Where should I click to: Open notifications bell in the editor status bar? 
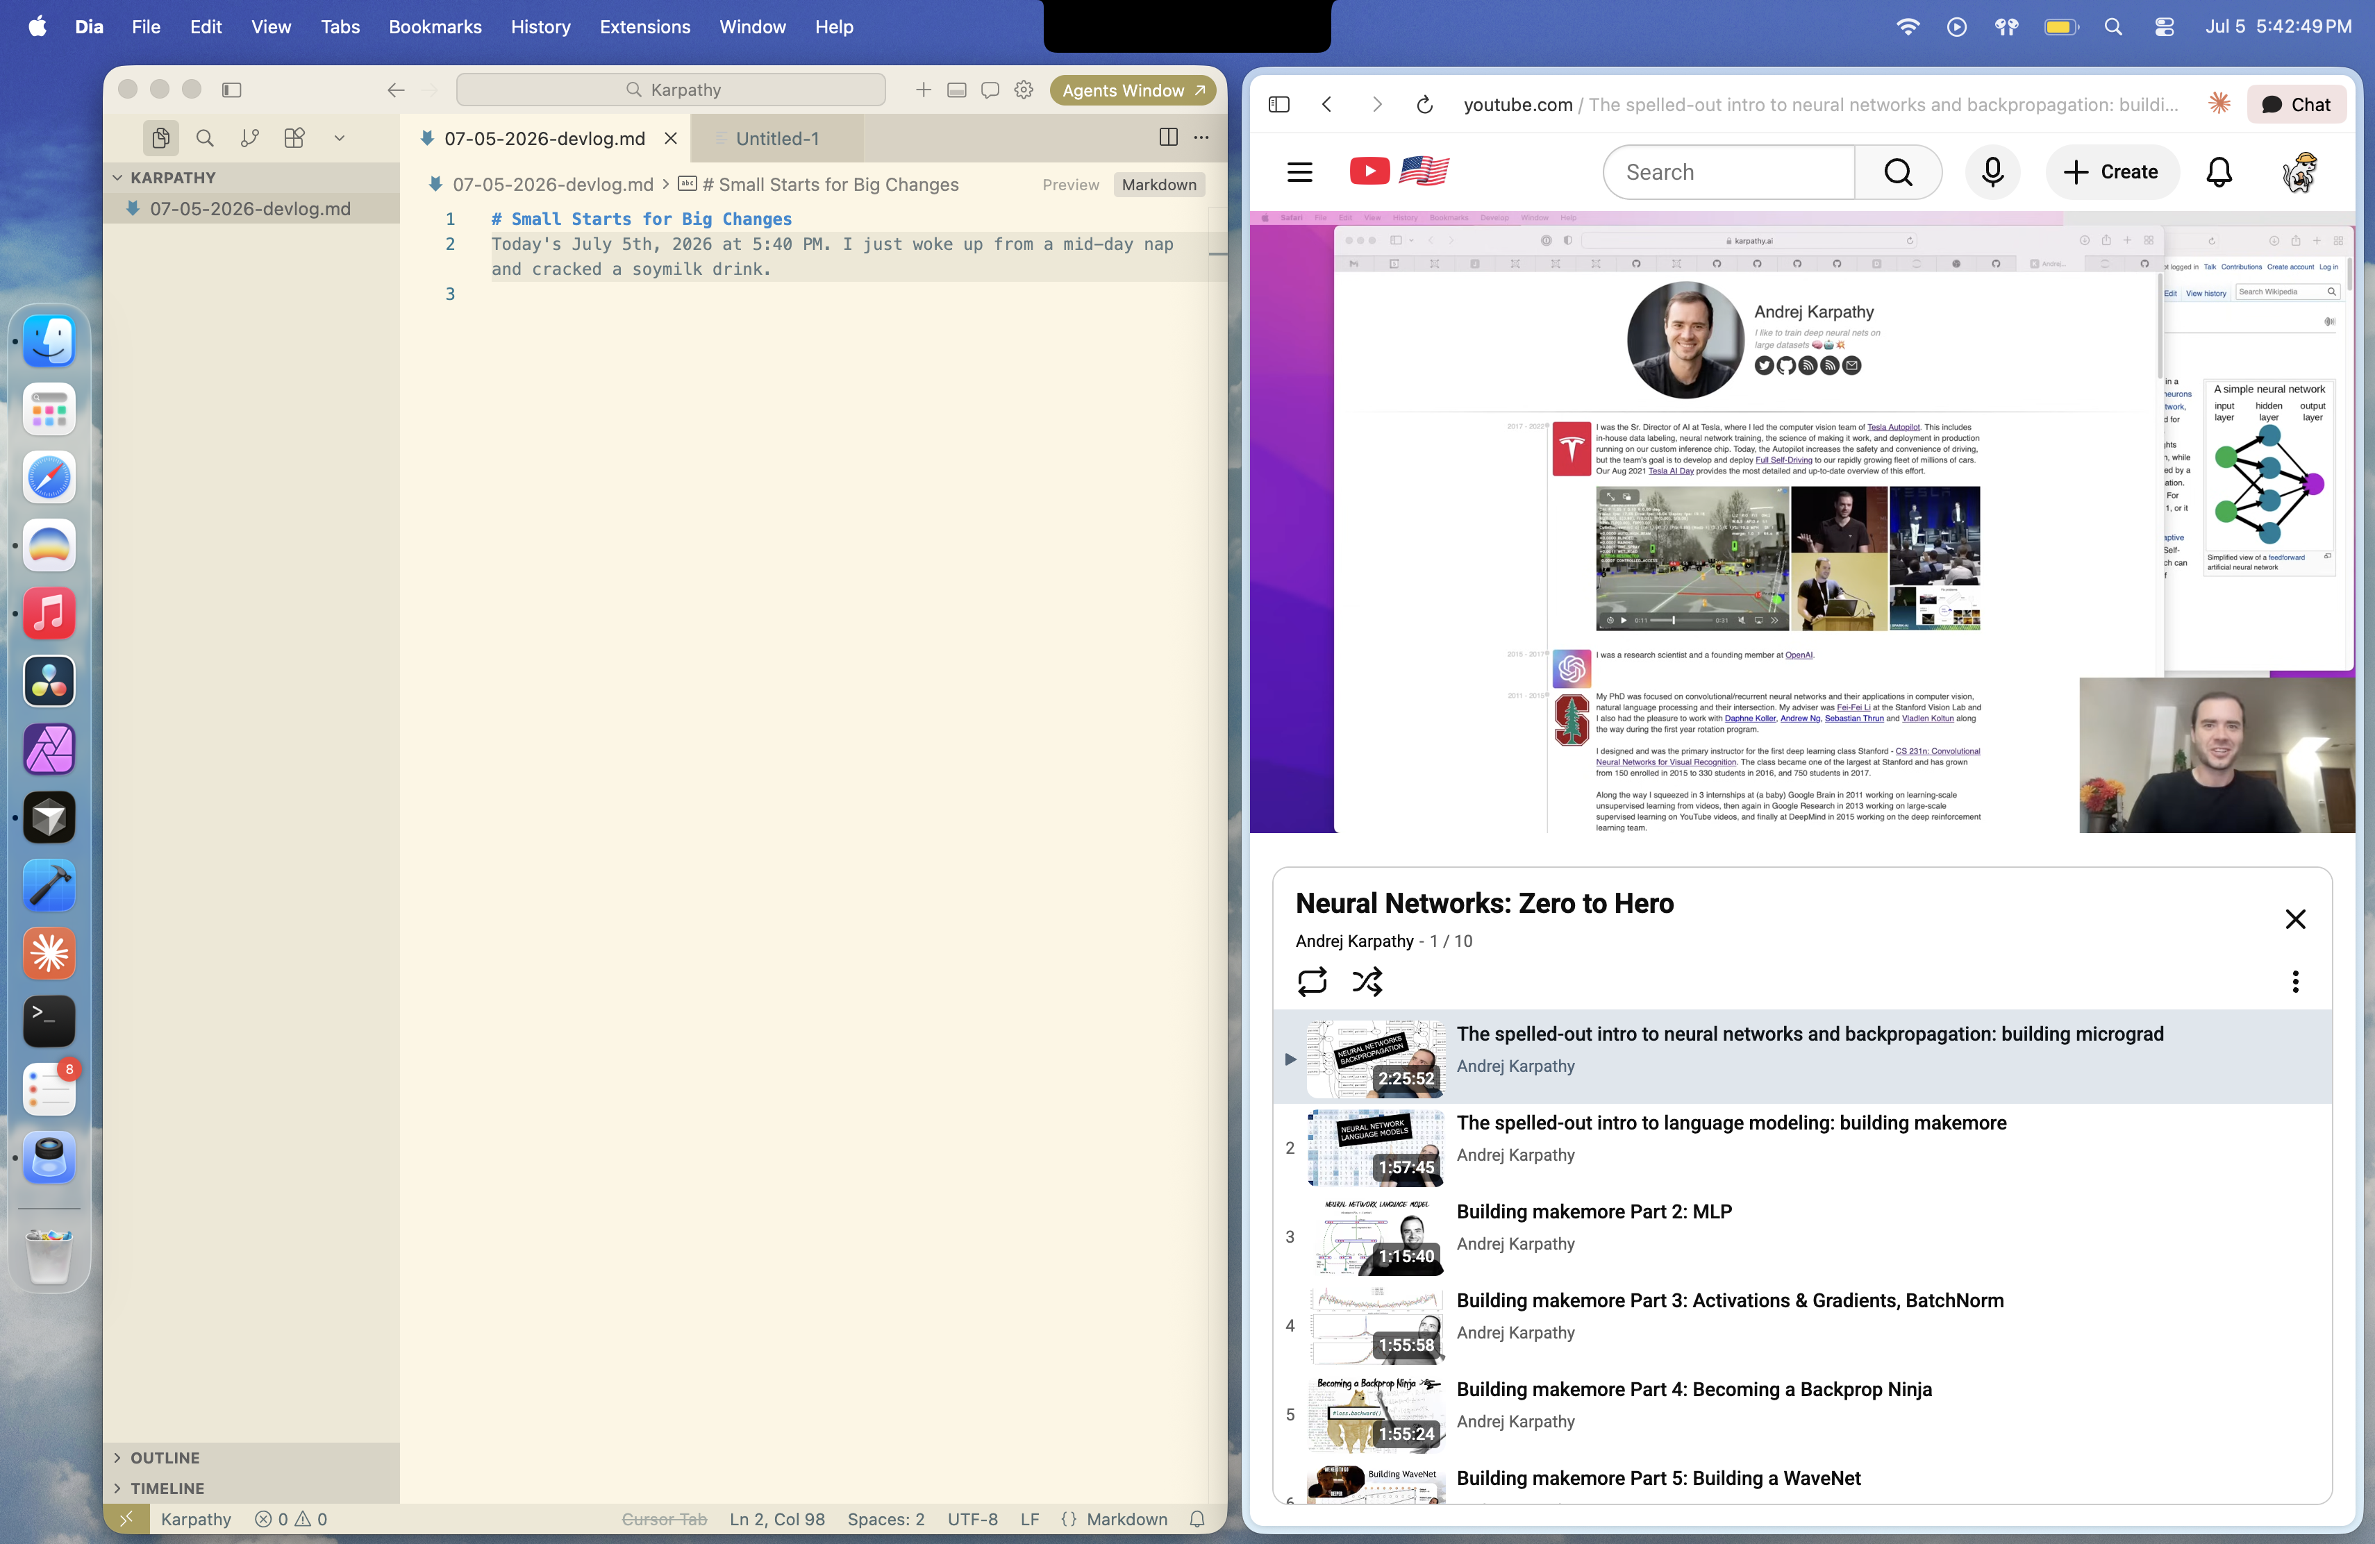1197,1518
